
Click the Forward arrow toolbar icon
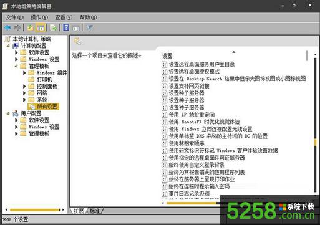(x=17, y=27)
